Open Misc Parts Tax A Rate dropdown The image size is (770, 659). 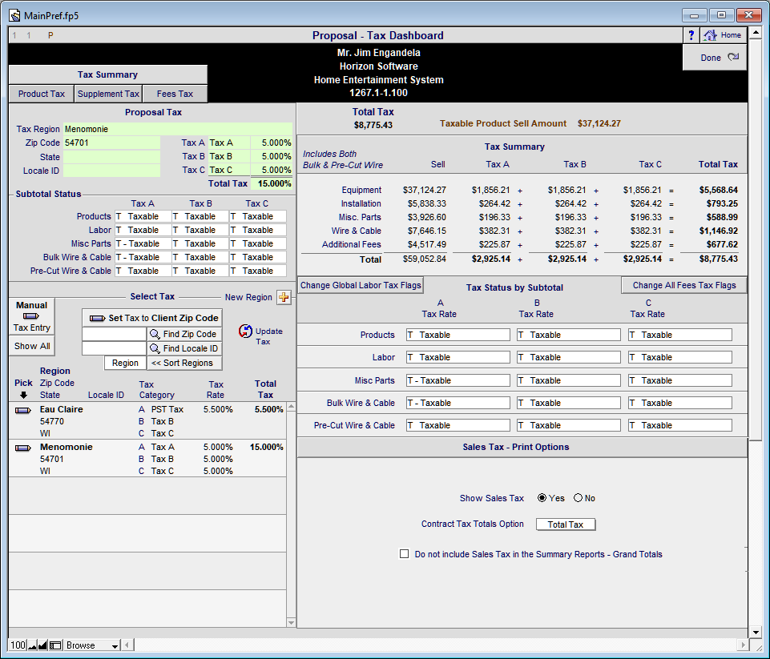click(x=458, y=380)
